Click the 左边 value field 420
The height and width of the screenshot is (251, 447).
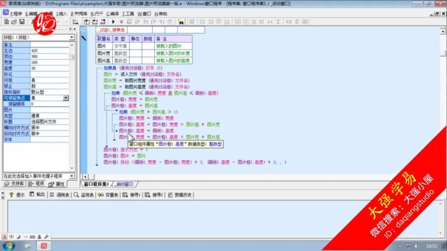click(49, 50)
